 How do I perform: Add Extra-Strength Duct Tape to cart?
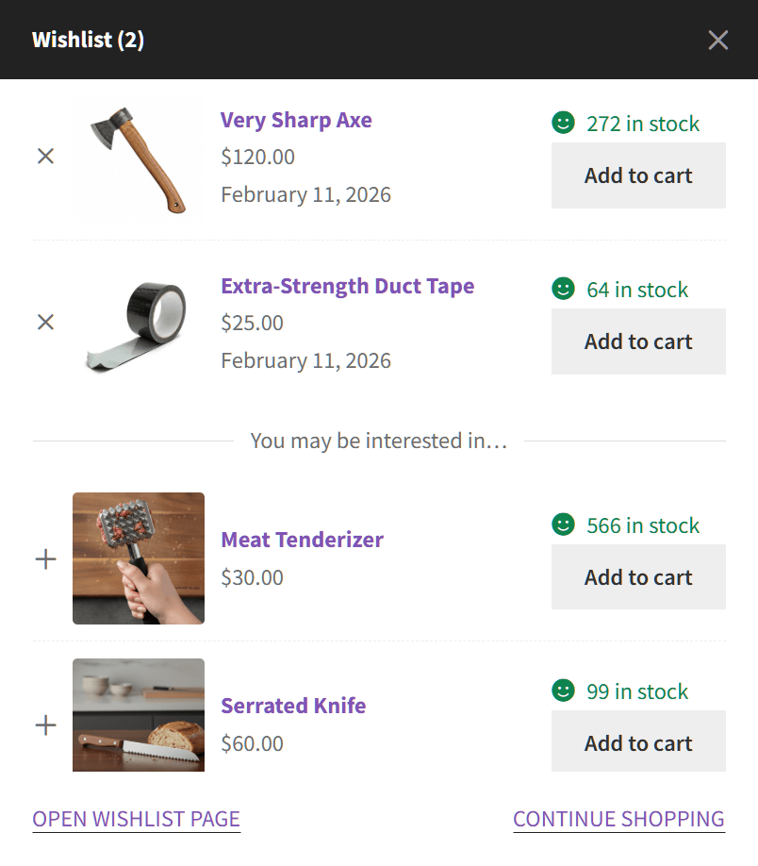coord(638,341)
